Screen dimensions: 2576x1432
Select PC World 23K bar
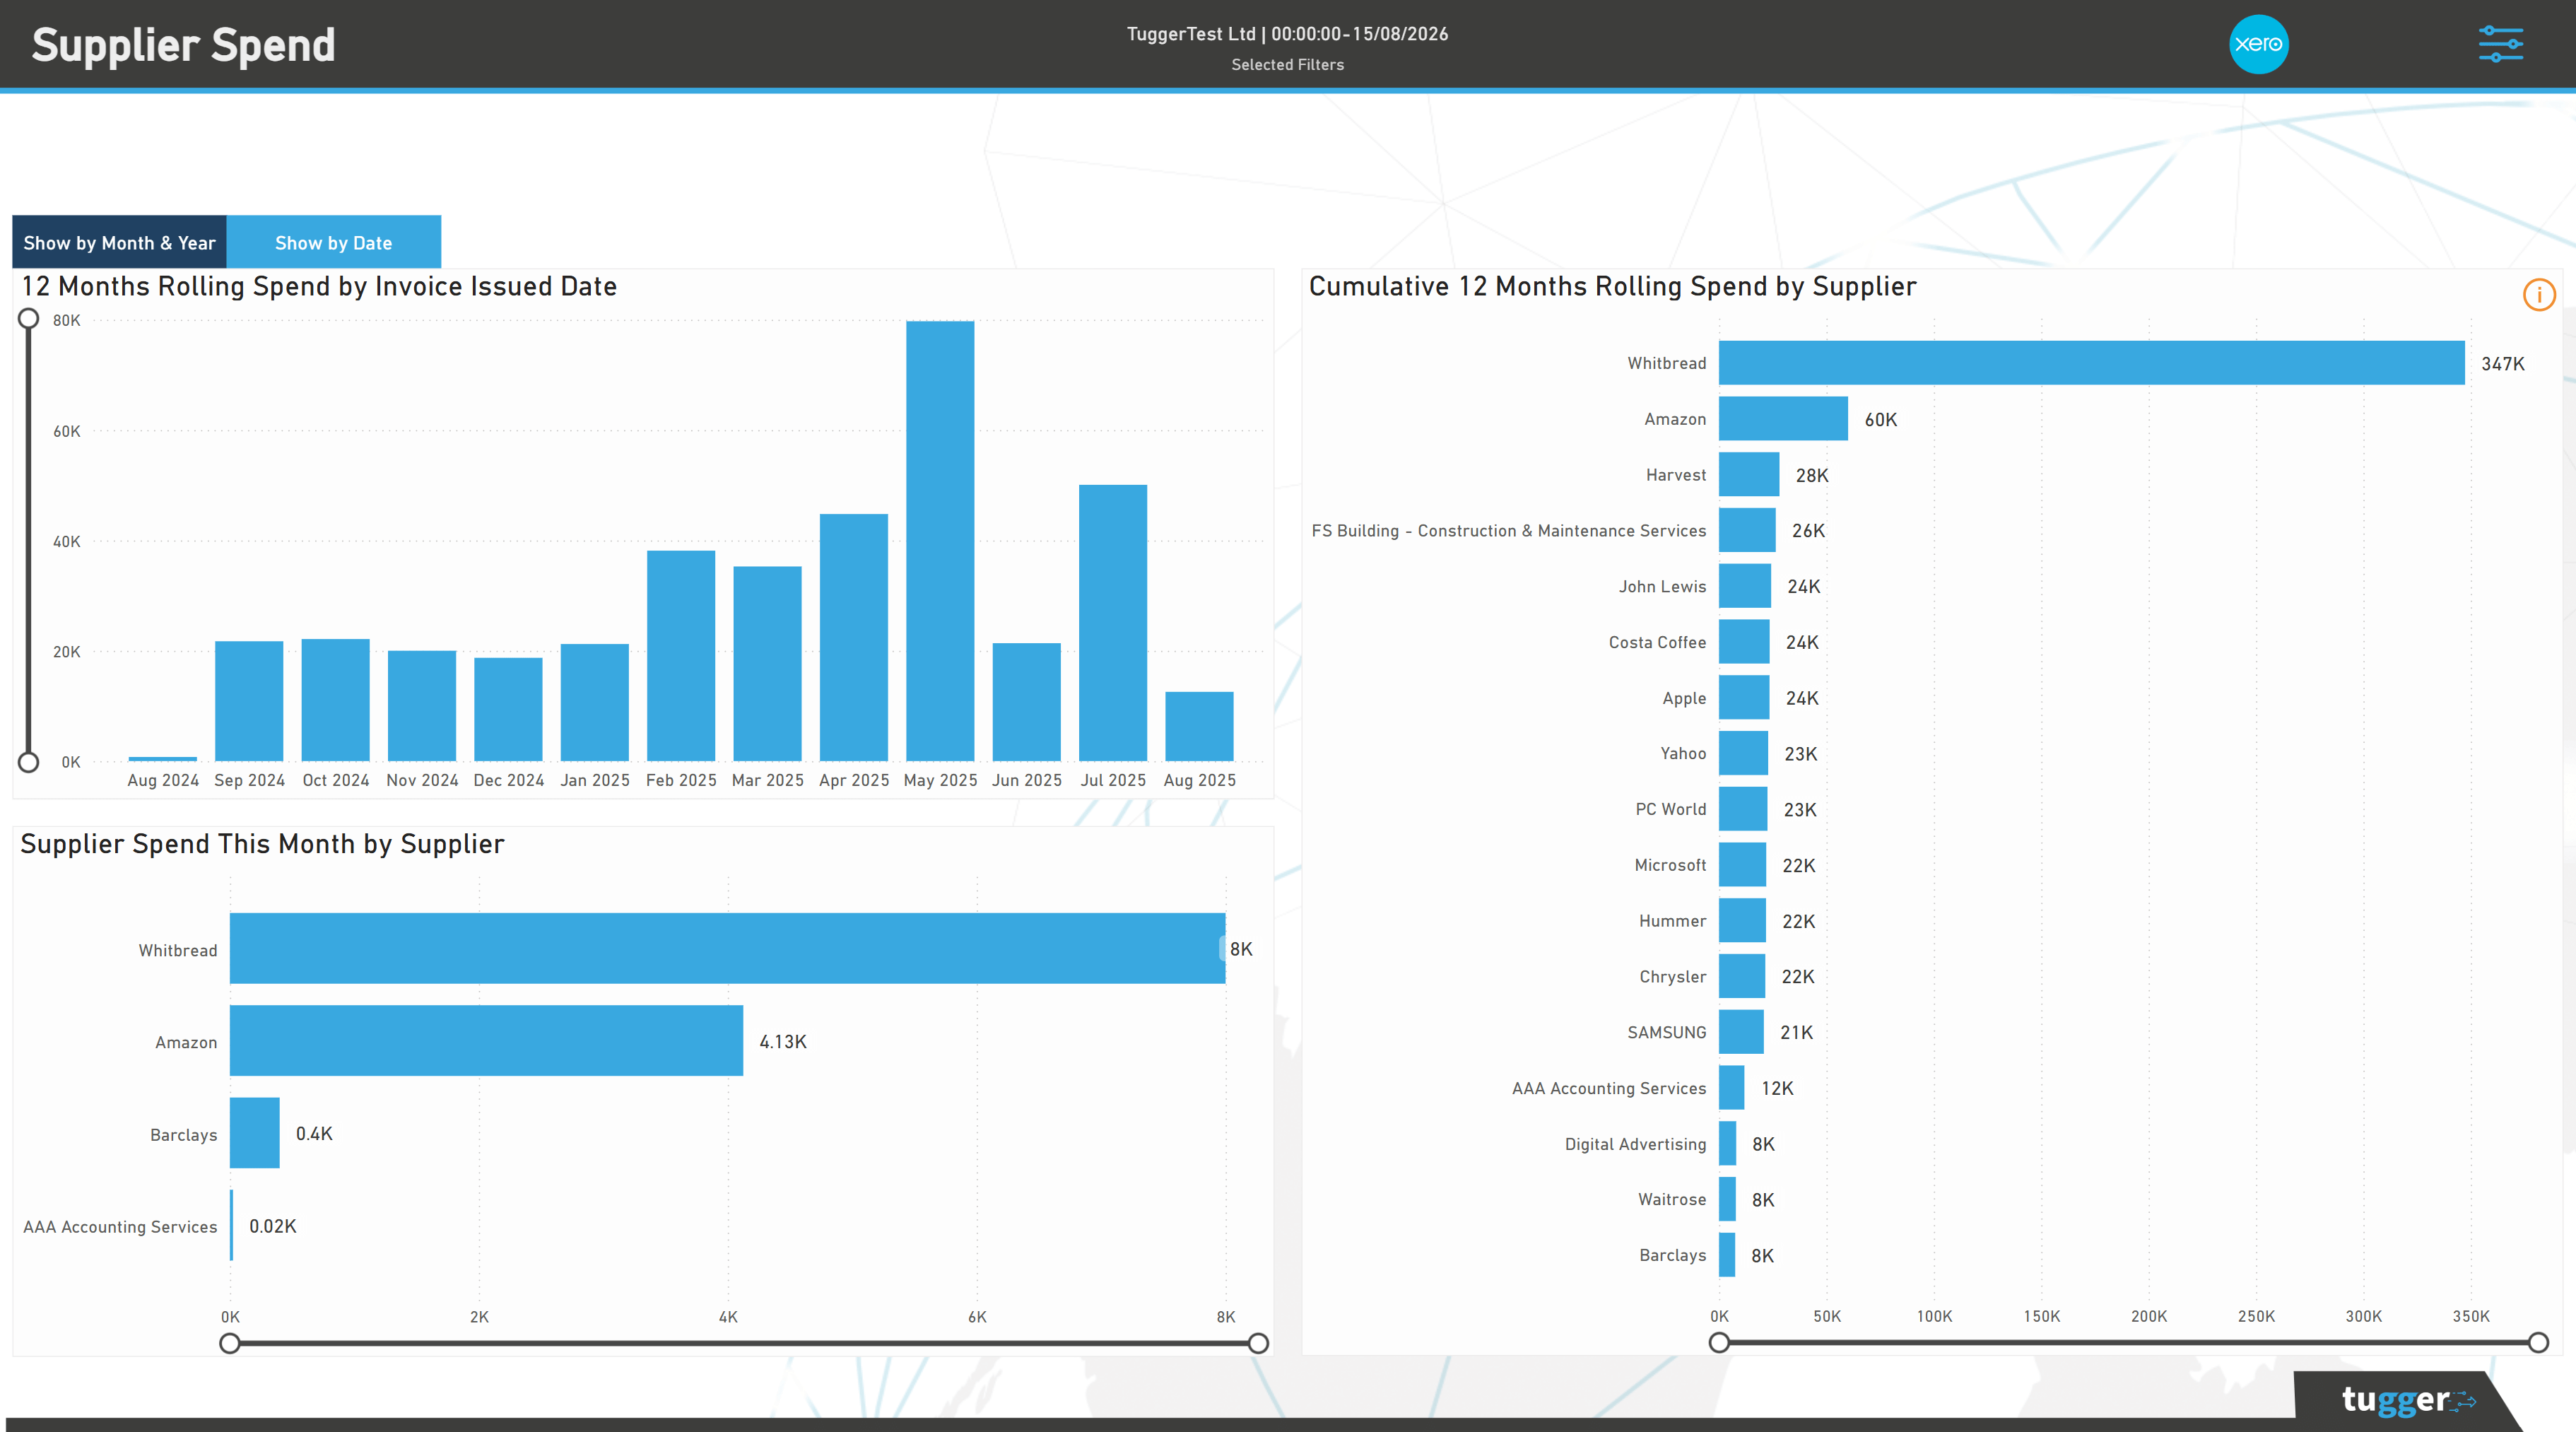1743,809
